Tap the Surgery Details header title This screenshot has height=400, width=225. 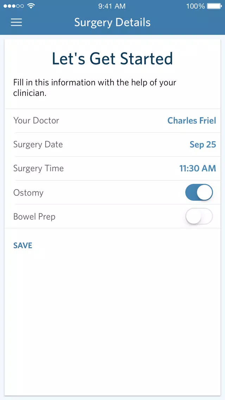(113, 23)
